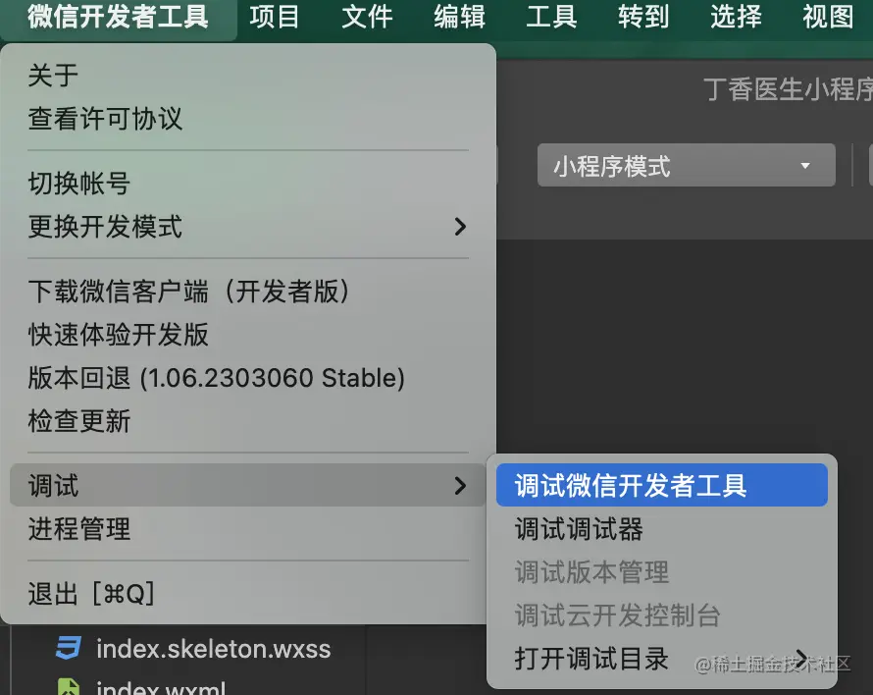
Task: Open index.wxml in the file tree
Action: click(x=161, y=687)
